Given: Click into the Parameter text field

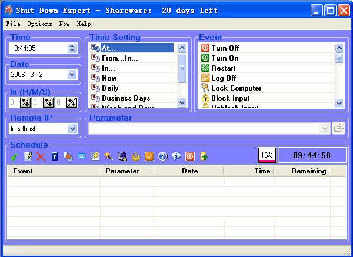Looking at the screenshot, I should 204,129.
